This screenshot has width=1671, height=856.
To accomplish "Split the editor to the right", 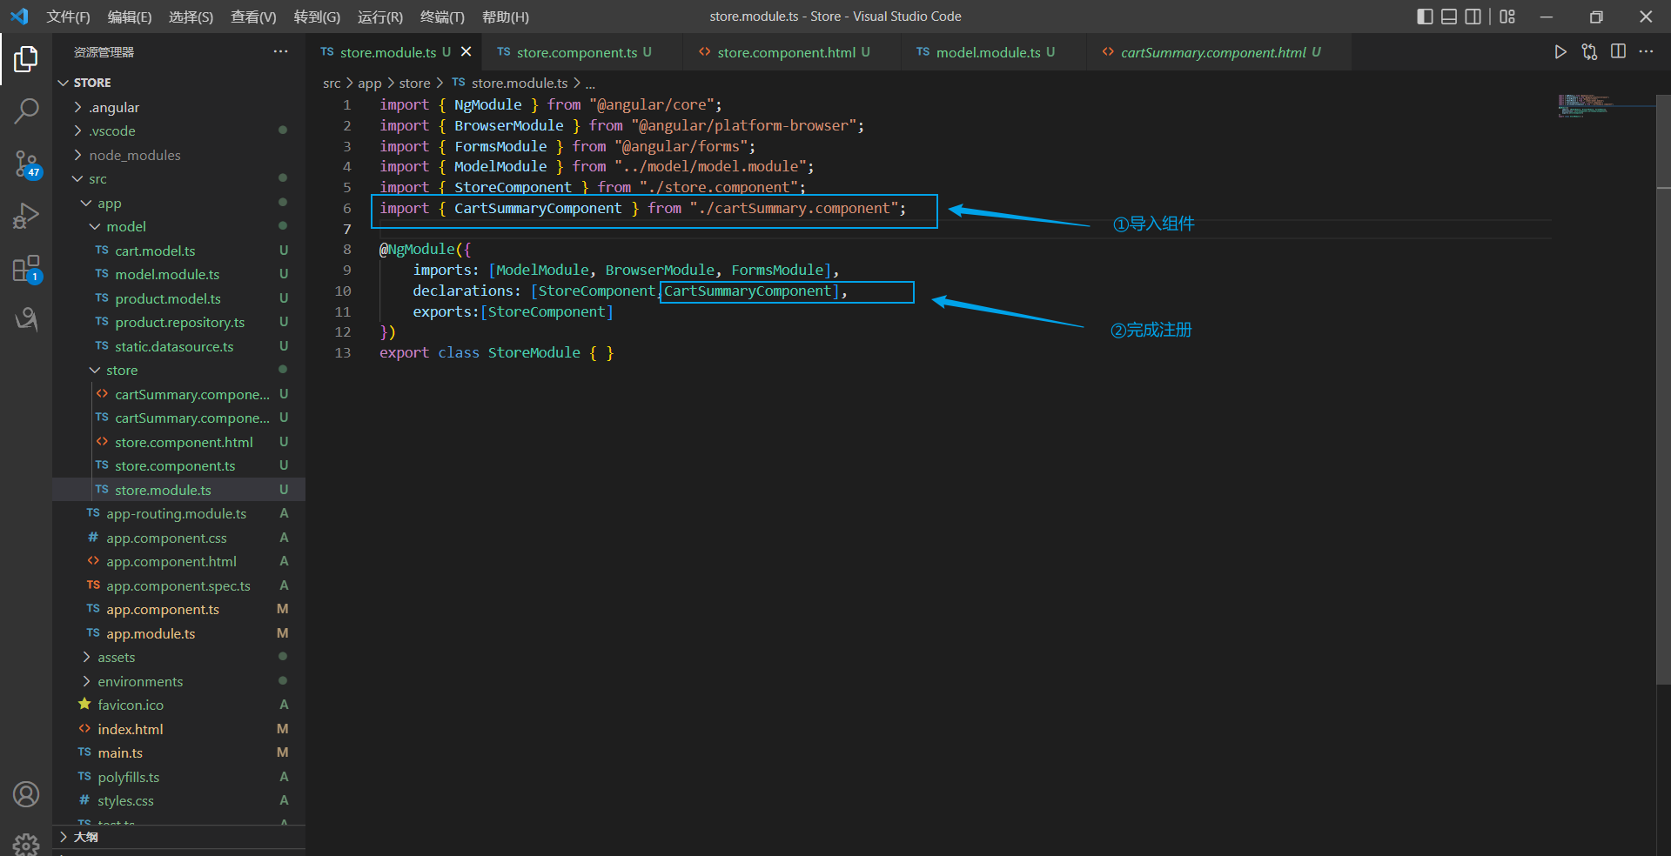I will pyautogui.click(x=1618, y=52).
